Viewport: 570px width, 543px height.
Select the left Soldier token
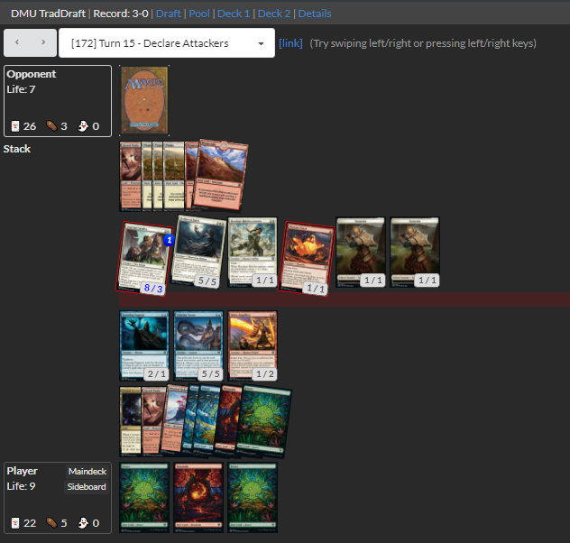[361, 253]
